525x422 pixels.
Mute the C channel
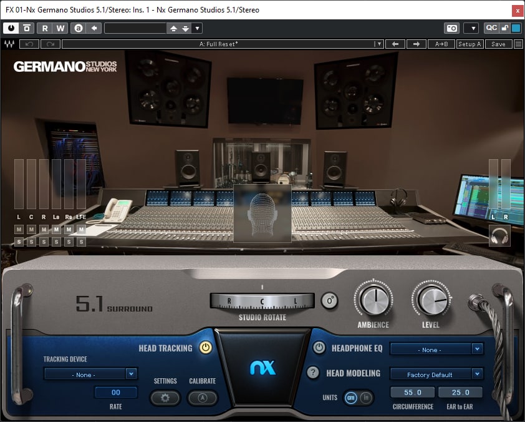pos(31,230)
